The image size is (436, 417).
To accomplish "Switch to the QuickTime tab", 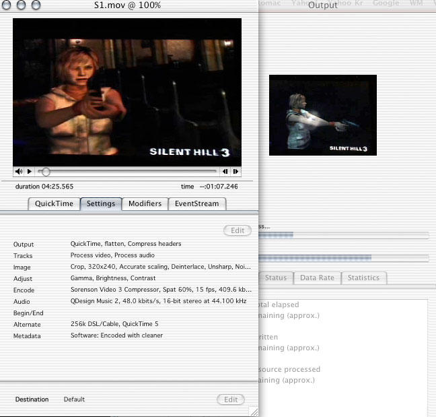I will pyautogui.click(x=54, y=203).
